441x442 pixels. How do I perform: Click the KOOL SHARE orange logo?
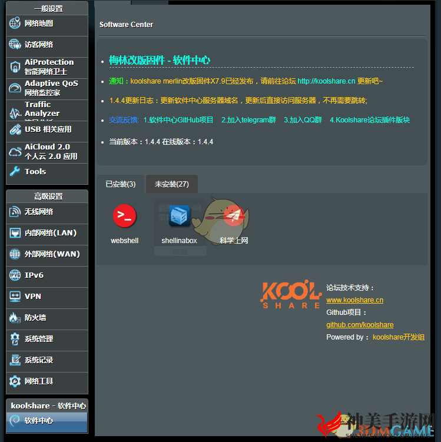[291, 294]
